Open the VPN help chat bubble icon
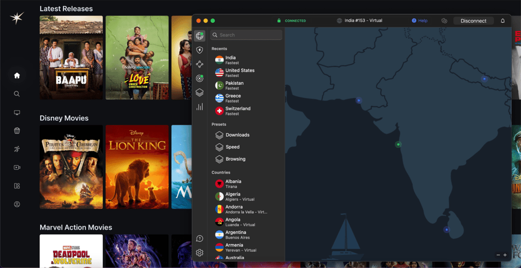 click(199, 239)
